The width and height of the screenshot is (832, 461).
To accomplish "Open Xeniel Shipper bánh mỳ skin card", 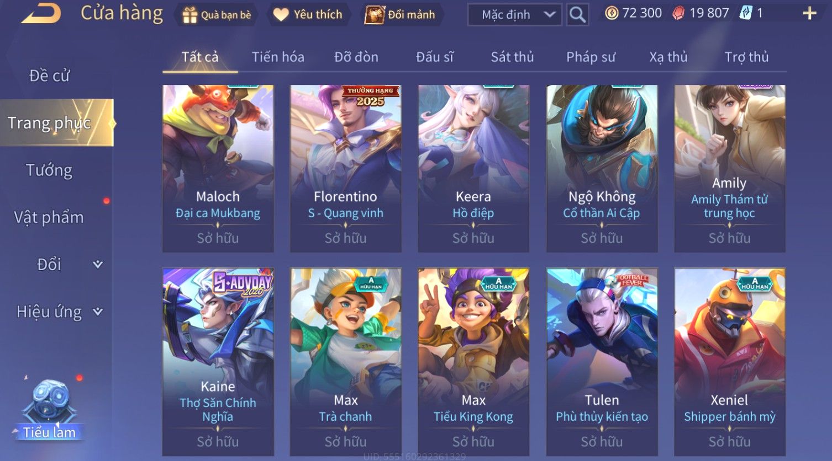I will [729, 362].
